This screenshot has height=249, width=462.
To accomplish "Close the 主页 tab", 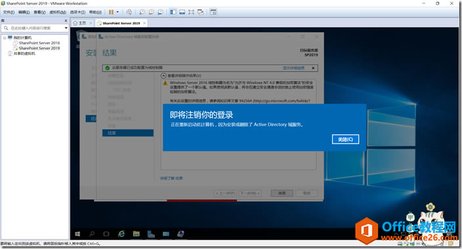I will pyautogui.click(x=91, y=23).
